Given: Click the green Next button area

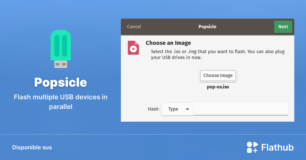Looking at the screenshot, I should [x=283, y=27].
